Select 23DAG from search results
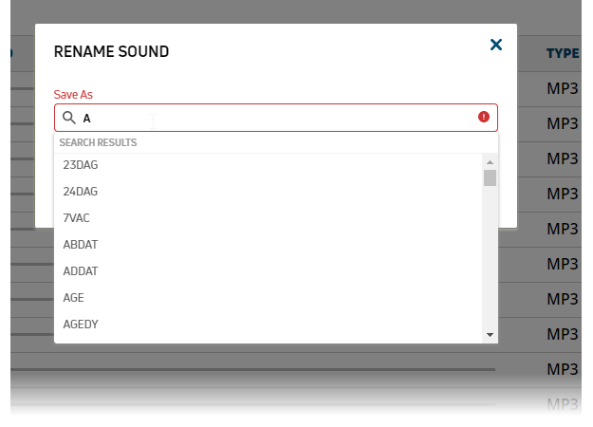Image resolution: width=593 pixels, height=427 pixels. point(81,165)
